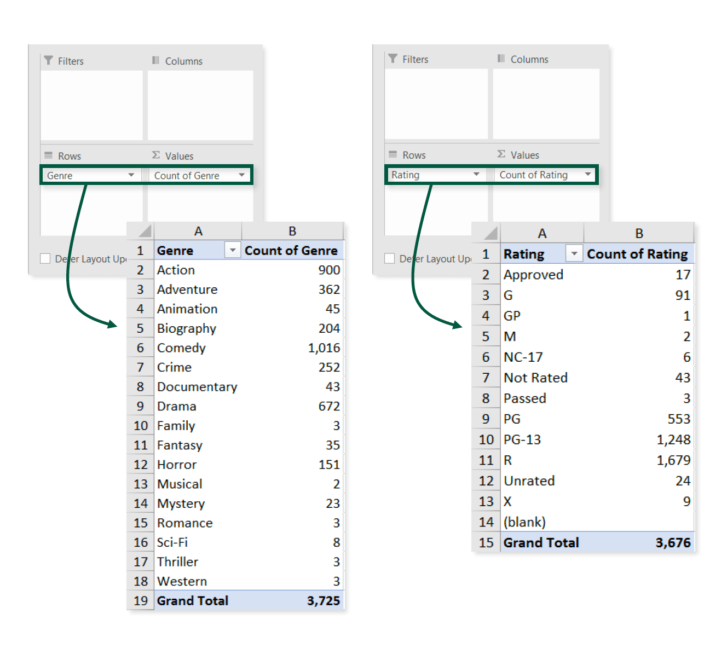Enable Defer Layout Update in the left pane
Image resolution: width=727 pixels, height=660 pixels.
[x=45, y=258]
